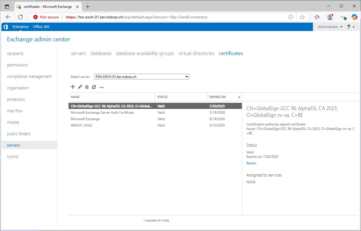
Task: Click the edit pencil icon
Action: (80, 87)
